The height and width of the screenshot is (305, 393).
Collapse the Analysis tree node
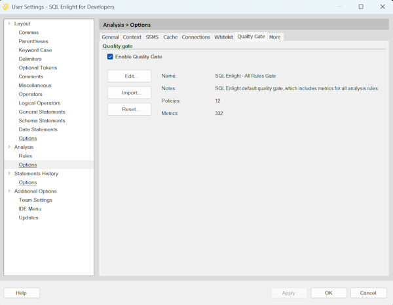(x=9, y=147)
